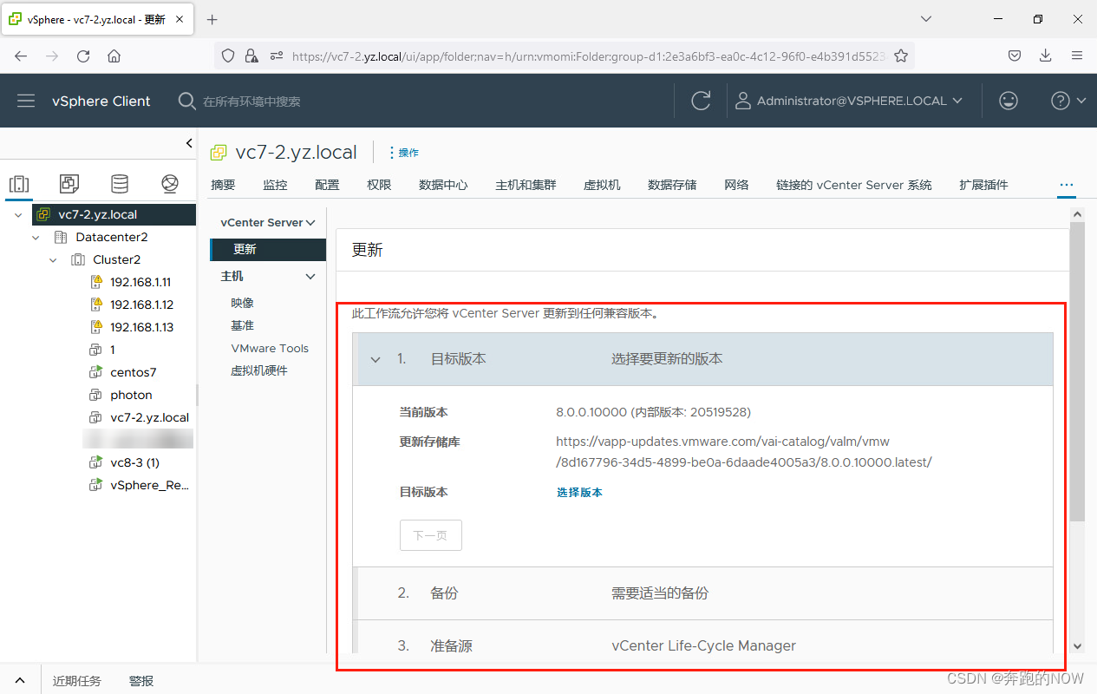Image resolution: width=1097 pixels, height=694 pixels.
Task: Click the 选择版本 link
Action: click(x=579, y=492)
